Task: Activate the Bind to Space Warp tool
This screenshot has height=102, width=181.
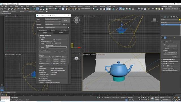Action: click(15, 9)
